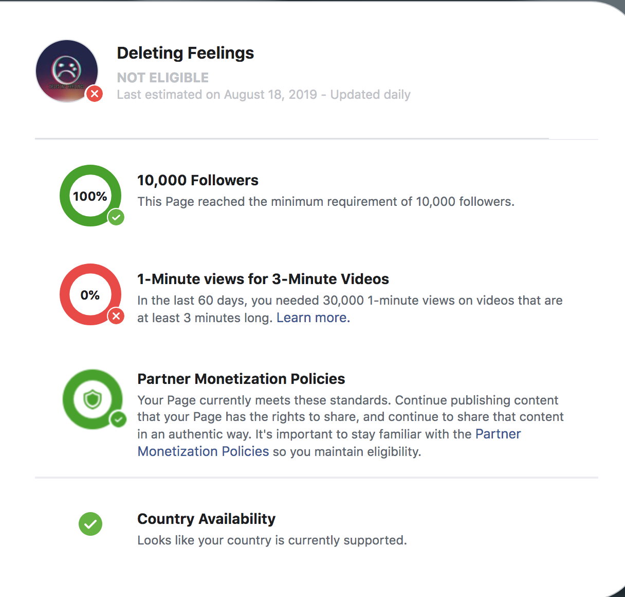Viewport: 625px width, 597px height.
Task: Click the country currently supported description
Action: click(272, 540)
